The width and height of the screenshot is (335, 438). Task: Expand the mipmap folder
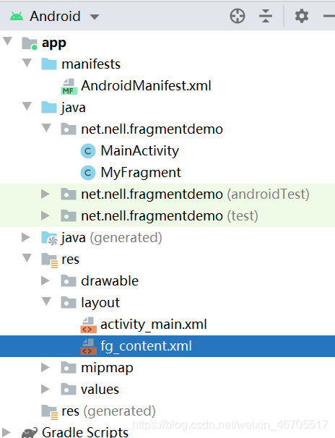pyautogui.click(x=45, y=367)
